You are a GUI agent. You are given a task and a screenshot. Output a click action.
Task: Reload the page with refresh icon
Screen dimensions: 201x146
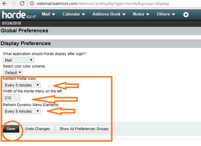(x=22, y=4)
